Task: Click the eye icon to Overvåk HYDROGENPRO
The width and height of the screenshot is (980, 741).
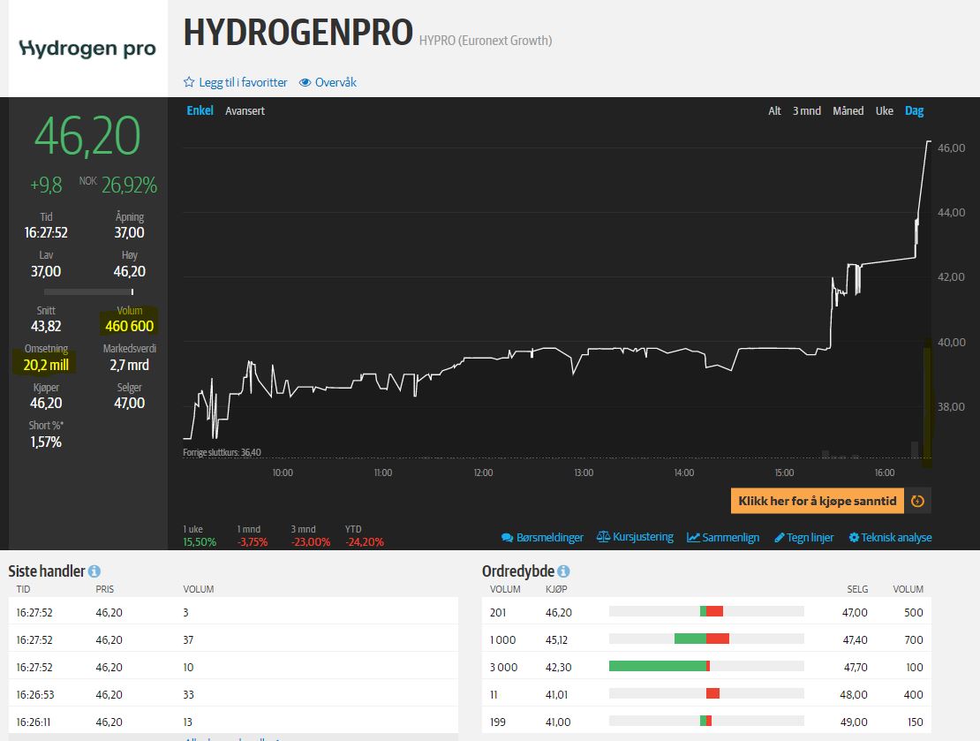Action: pos(305,81)
